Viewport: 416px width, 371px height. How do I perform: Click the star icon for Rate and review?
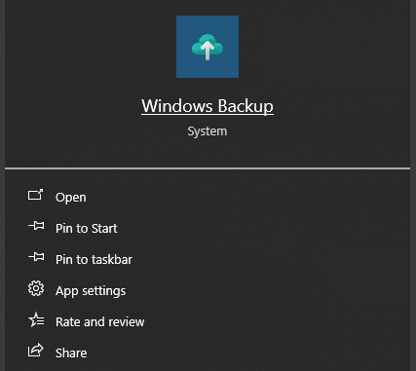pos(36,319)
